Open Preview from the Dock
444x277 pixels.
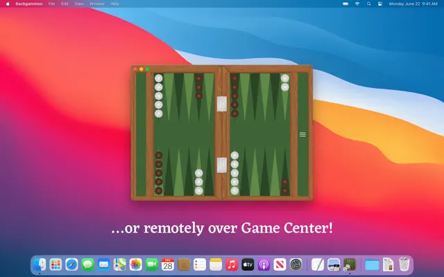[x=334, y=265]
